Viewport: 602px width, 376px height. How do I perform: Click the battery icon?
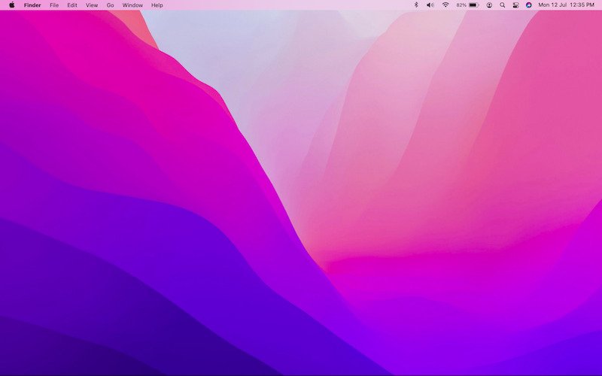(x=473, y=5)
